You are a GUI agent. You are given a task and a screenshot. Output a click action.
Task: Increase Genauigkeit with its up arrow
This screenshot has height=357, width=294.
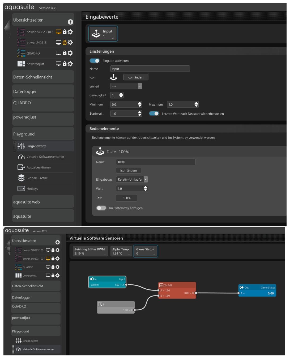pyautogui.click(x=121, y=94)
